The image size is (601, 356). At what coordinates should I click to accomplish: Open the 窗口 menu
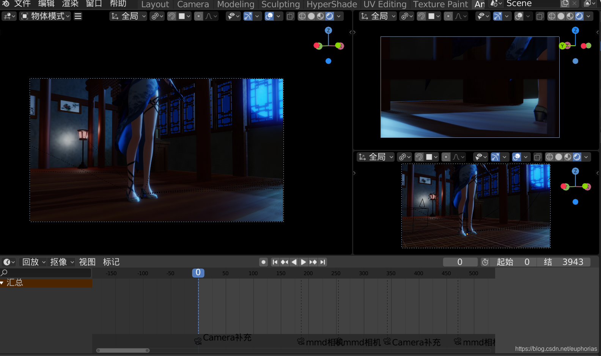tap(94, 4)
